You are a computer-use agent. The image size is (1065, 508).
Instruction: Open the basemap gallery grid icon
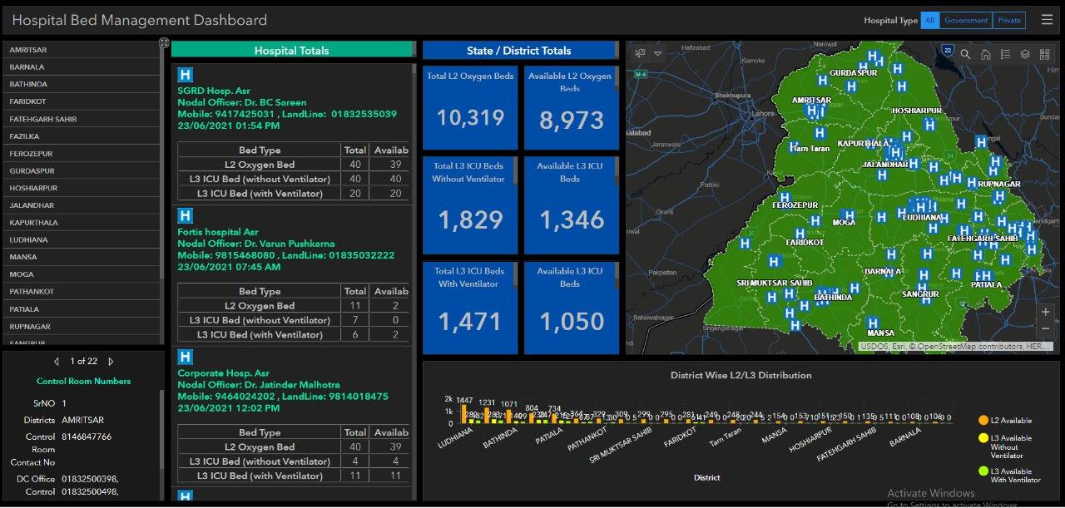(x=1045, y=54)
